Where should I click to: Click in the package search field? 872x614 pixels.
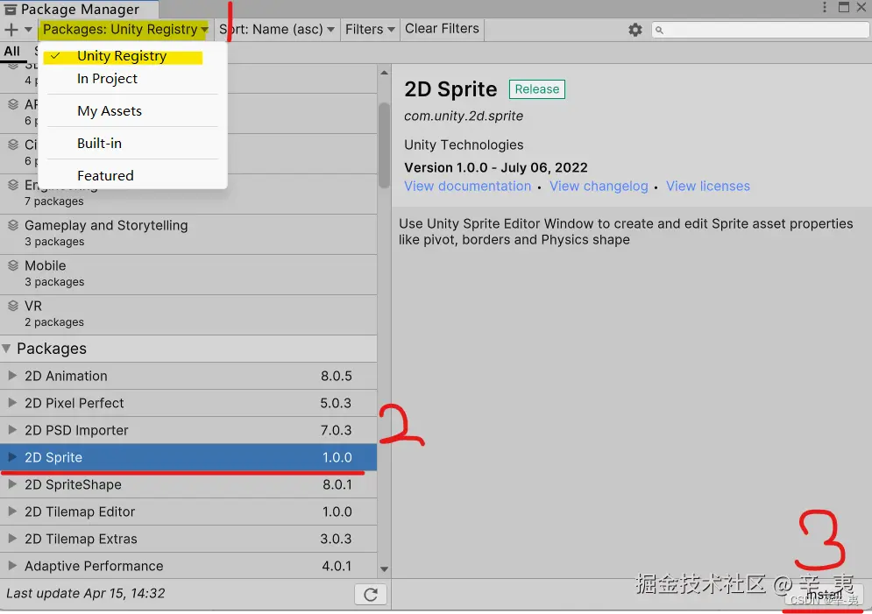pyautogui.click(x=760, y=30)
